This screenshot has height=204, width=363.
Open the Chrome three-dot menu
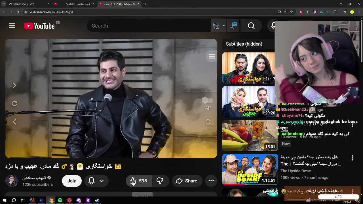359,12
